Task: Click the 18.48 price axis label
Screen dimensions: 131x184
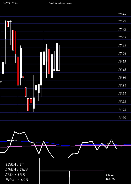Action: coord(122,14)
